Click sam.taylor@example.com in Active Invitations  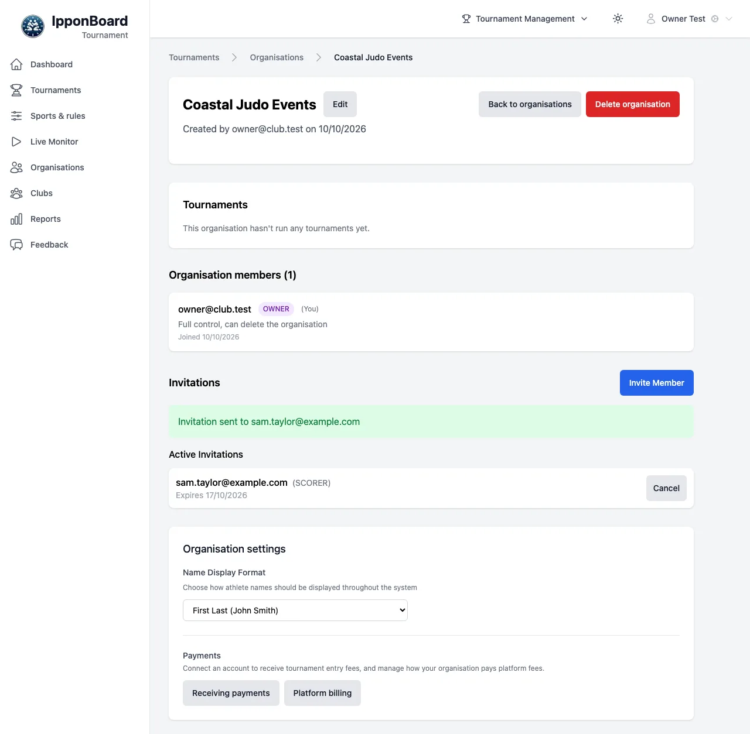tap(231, 482)
